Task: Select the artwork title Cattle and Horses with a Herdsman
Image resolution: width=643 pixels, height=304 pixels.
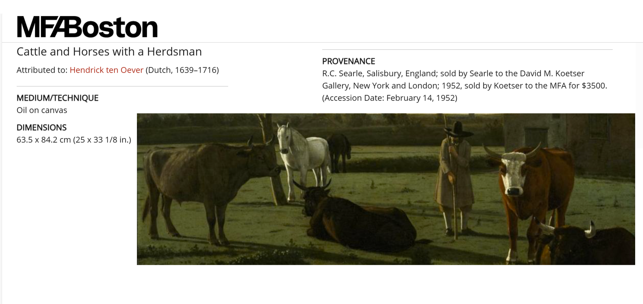Action: point(109,52)
